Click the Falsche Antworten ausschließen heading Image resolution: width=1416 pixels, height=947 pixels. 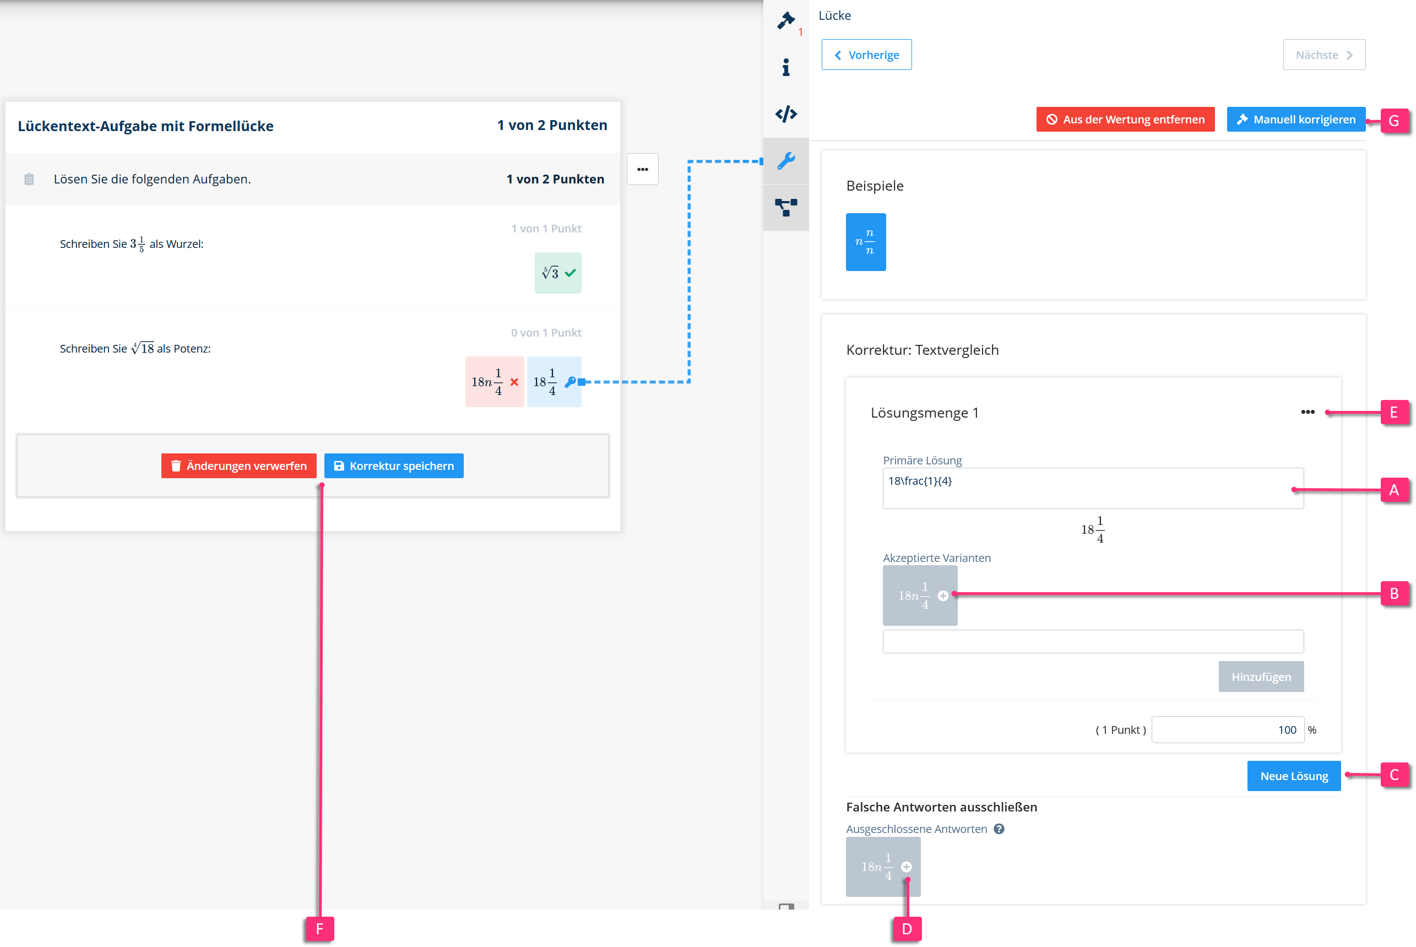[941, 807]
